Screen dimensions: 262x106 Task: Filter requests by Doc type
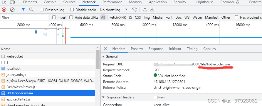tap(179, 18)
